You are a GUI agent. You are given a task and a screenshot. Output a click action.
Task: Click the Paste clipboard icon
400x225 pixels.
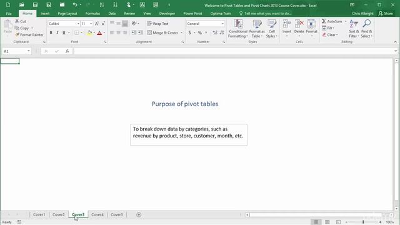pyautogui.click(x=7, y=25)
